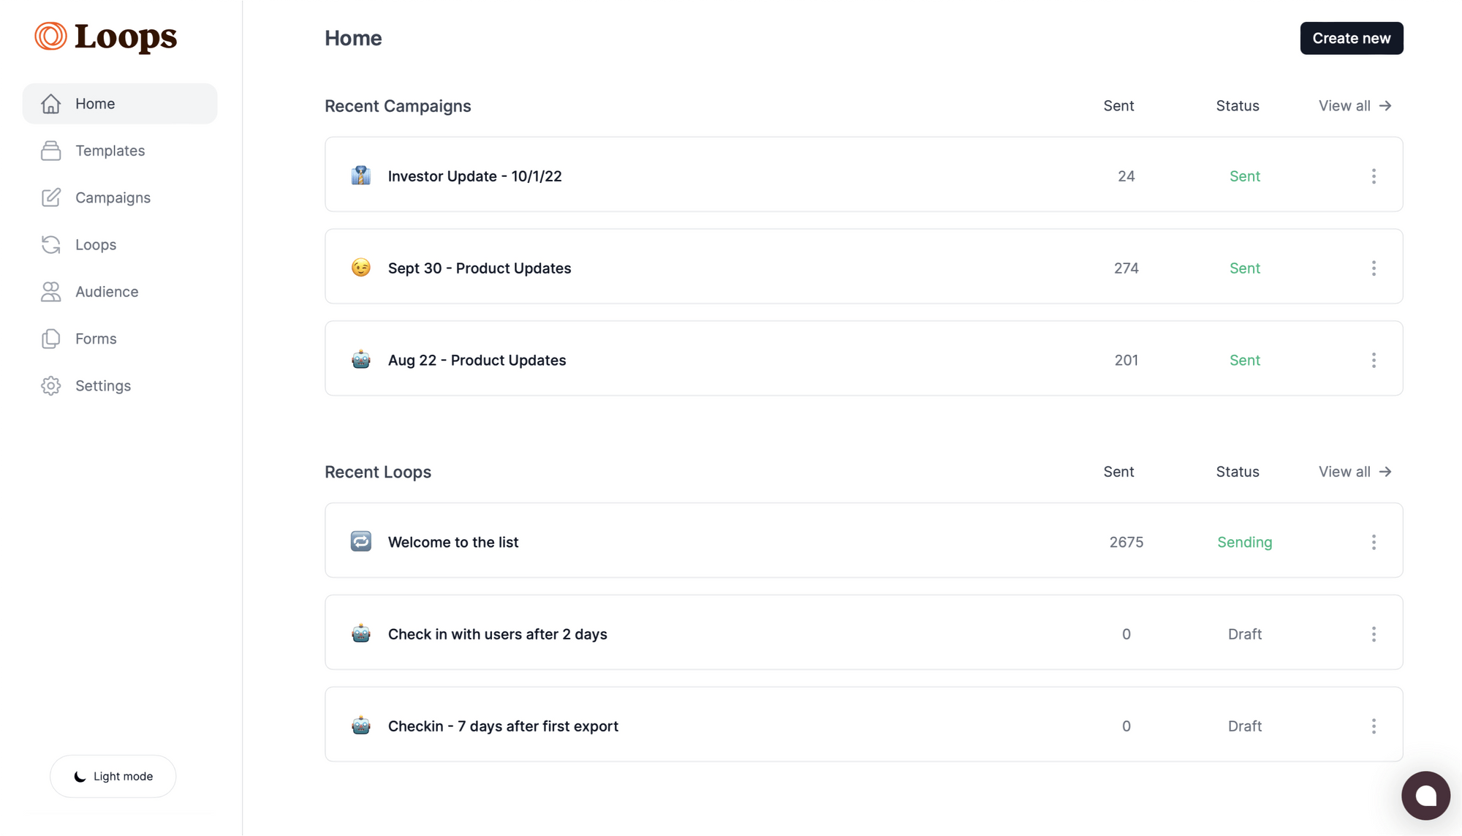View all recent campaigns
1462x836 pixels.
click(1354, 105)
